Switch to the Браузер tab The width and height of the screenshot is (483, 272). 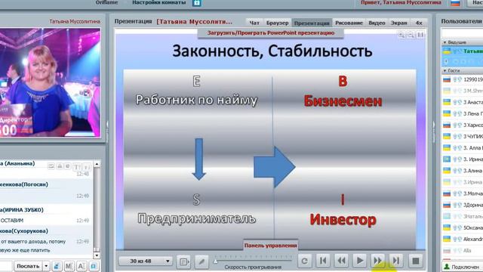pos(277,23)
